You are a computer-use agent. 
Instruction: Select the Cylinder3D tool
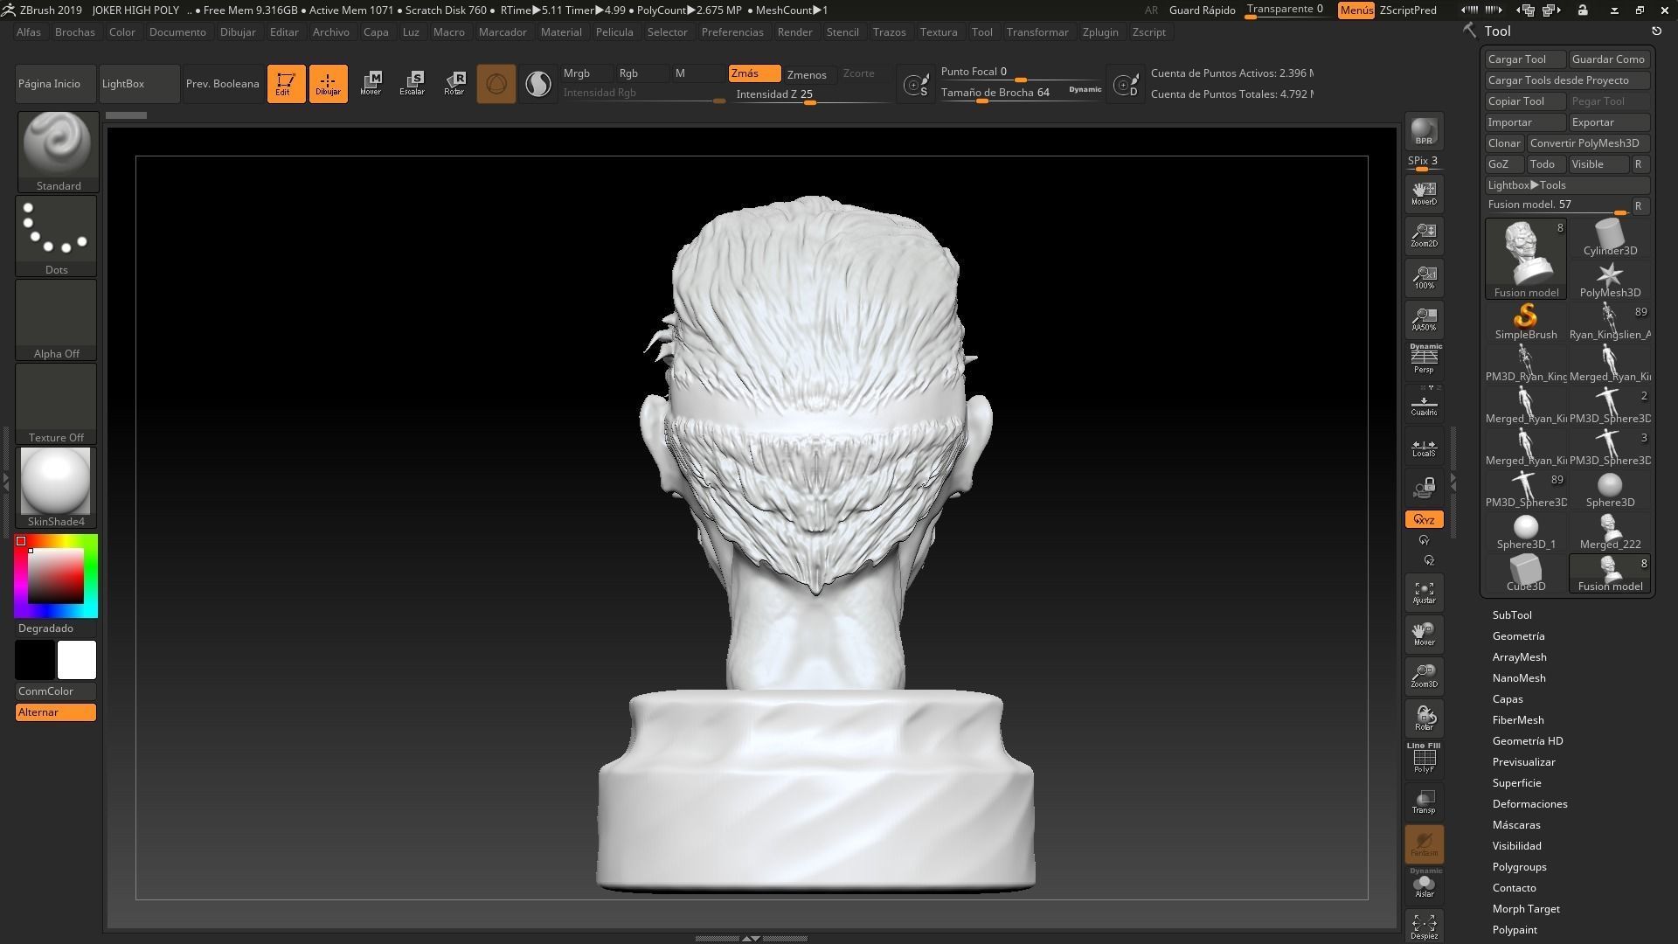click(1610, 238)
